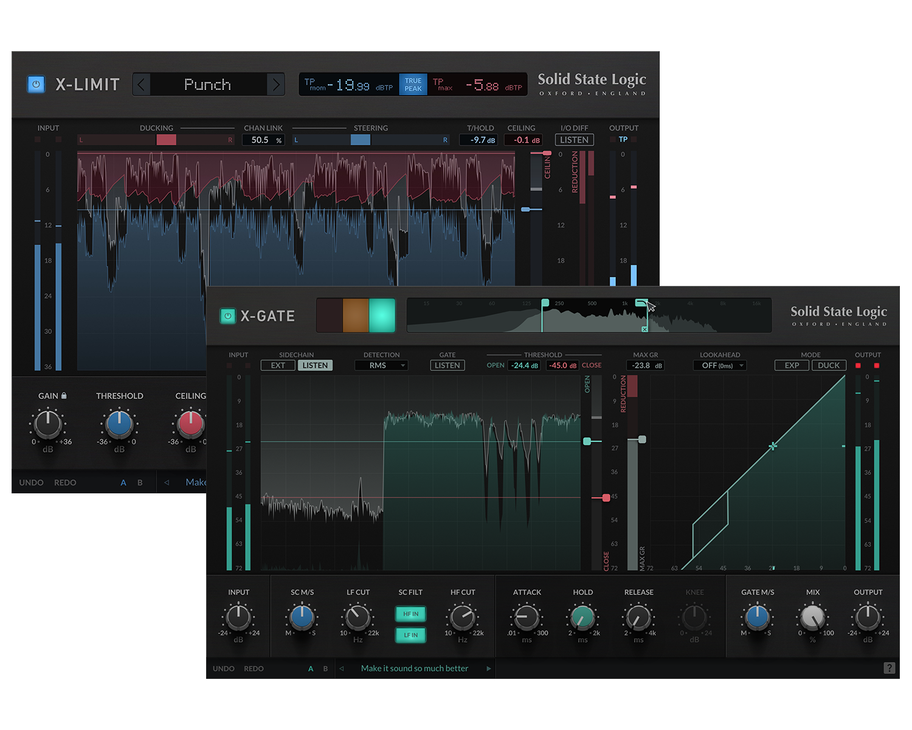Click the white MIX knob

tap(813, 617)
